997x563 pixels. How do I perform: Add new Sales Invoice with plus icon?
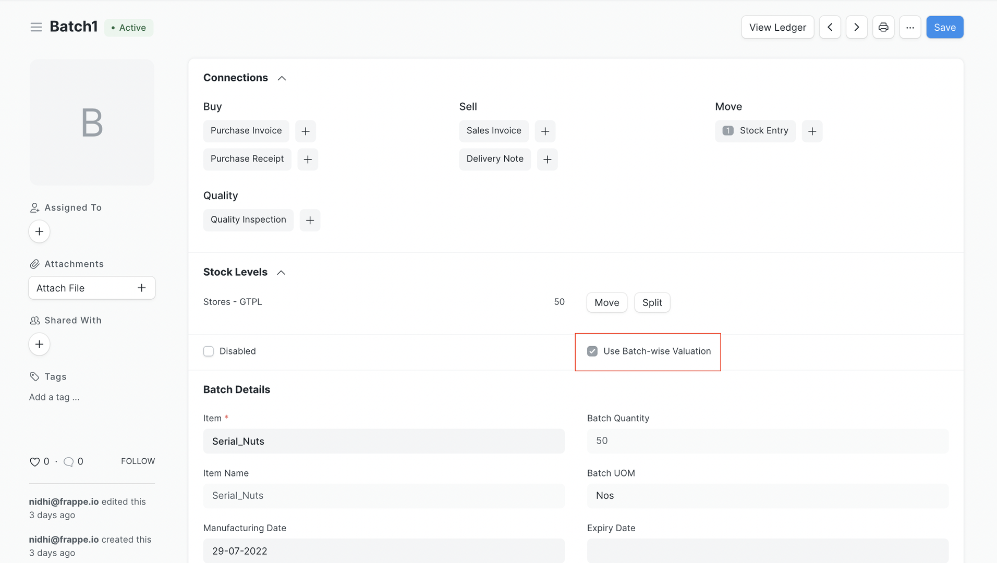(545, 131)
